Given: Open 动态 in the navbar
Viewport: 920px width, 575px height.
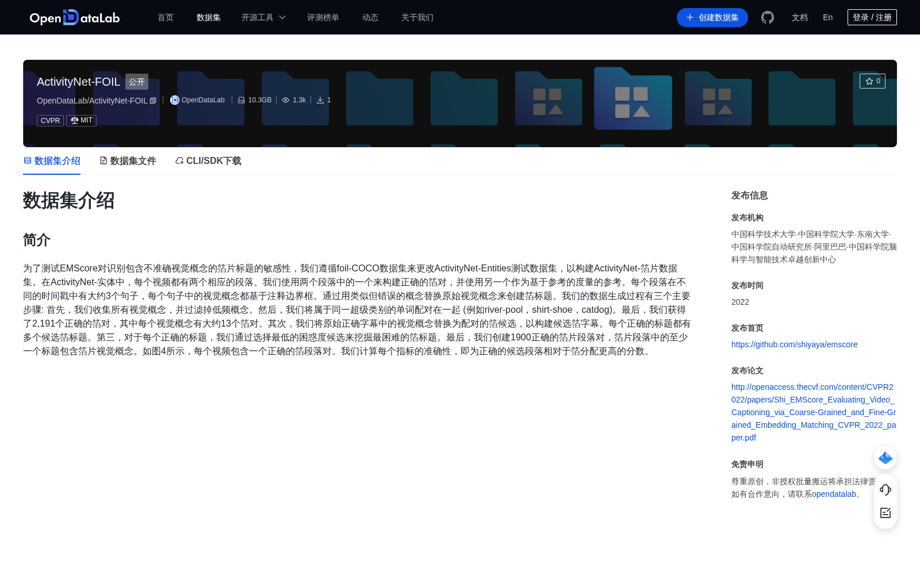Looking at the screenshot, I should (370, 17).
